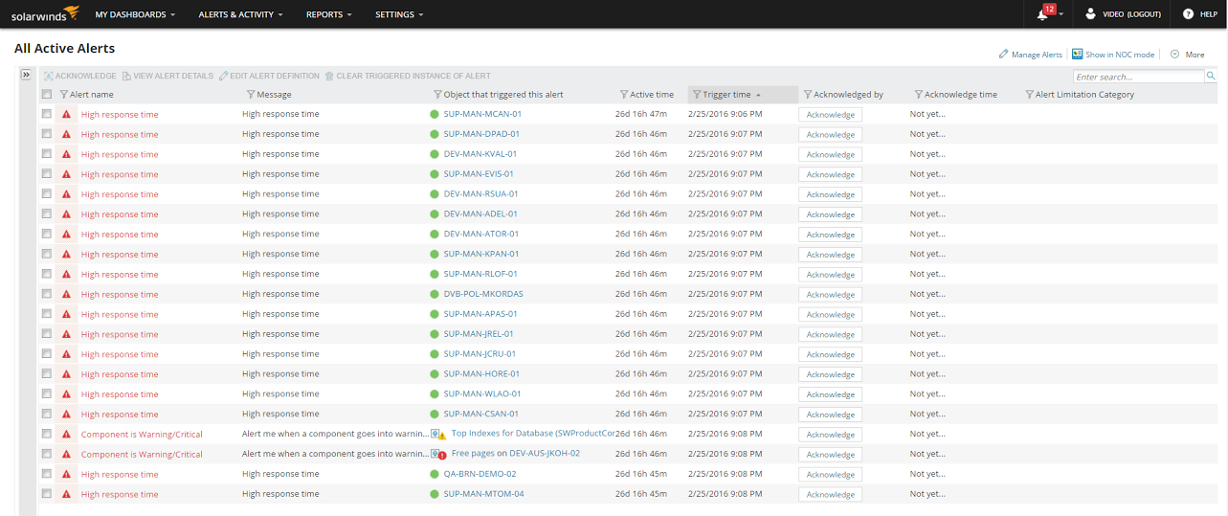Image resolution: width=1228 pixels, height=516 pixels.
Task: Click the Help question mark icon
Action: point(1188,14)
